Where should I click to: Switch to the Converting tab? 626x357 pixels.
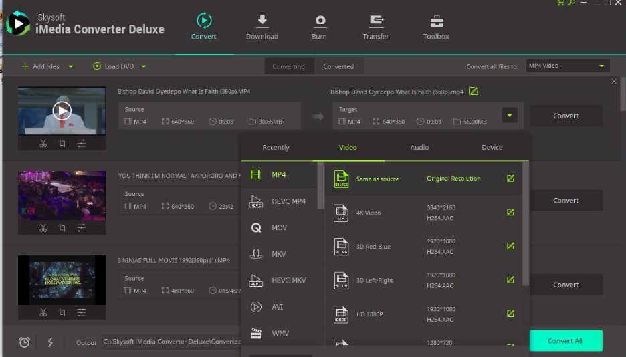289,66
